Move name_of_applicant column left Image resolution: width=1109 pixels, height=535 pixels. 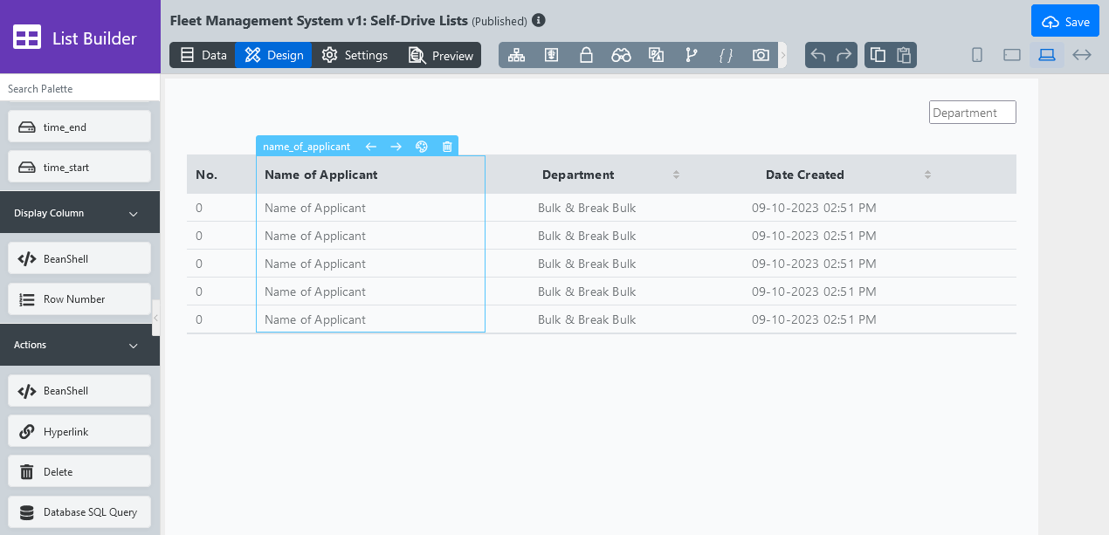[371, 147]
